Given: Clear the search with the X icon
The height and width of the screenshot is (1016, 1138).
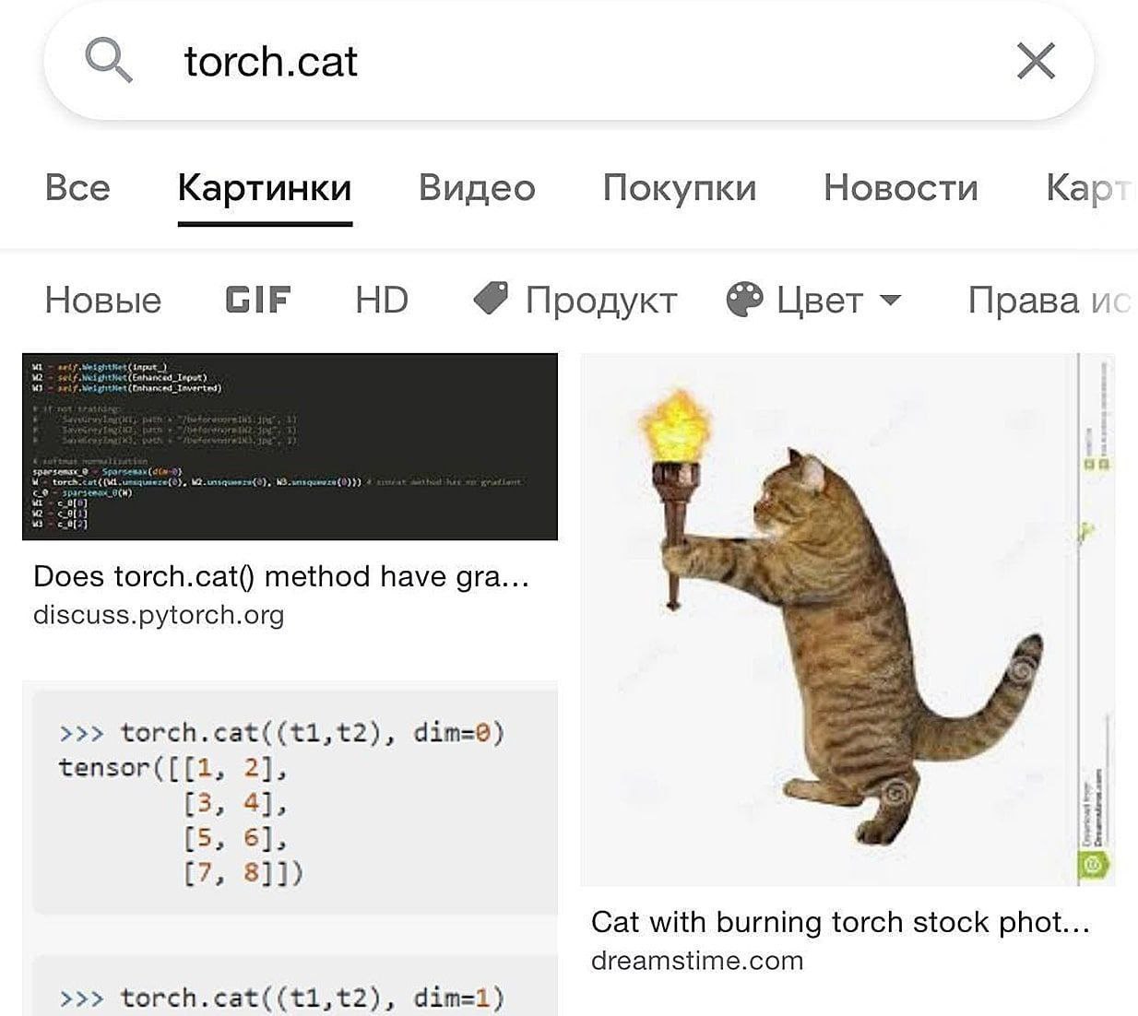Looking at the screenshot, I should [x=1035, y=62].
